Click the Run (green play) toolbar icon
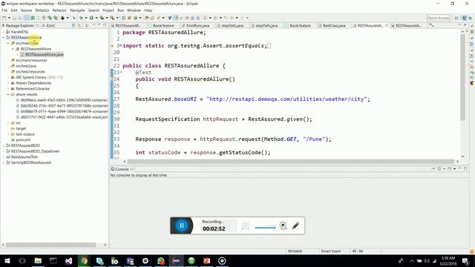This screenshot has width=475, height=267. 91,18
